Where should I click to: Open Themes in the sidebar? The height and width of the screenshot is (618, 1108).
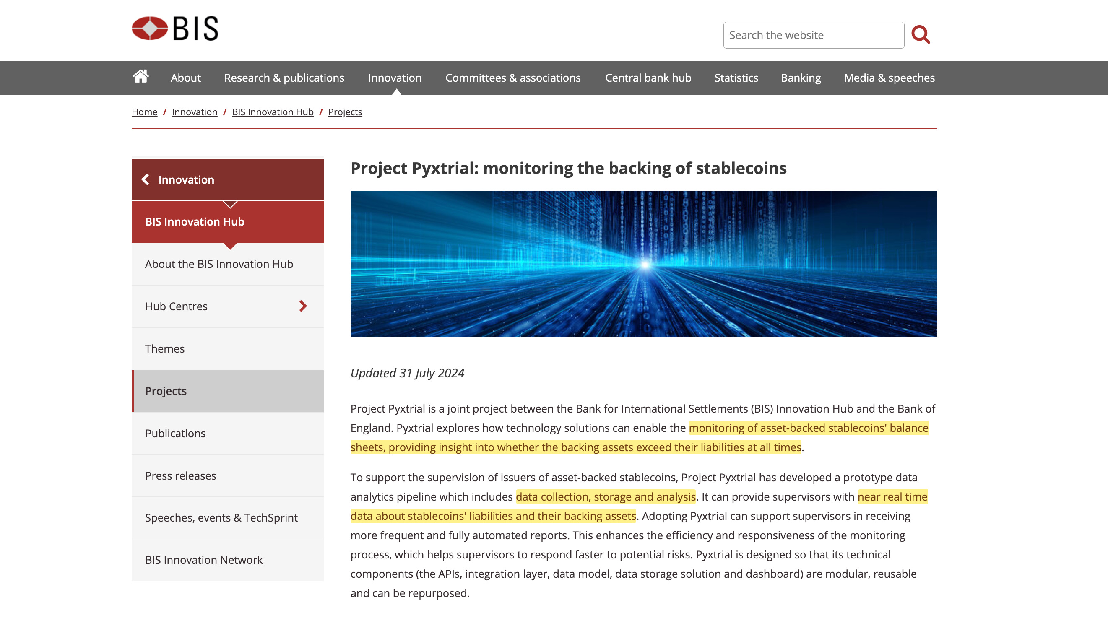pos(165,348)
